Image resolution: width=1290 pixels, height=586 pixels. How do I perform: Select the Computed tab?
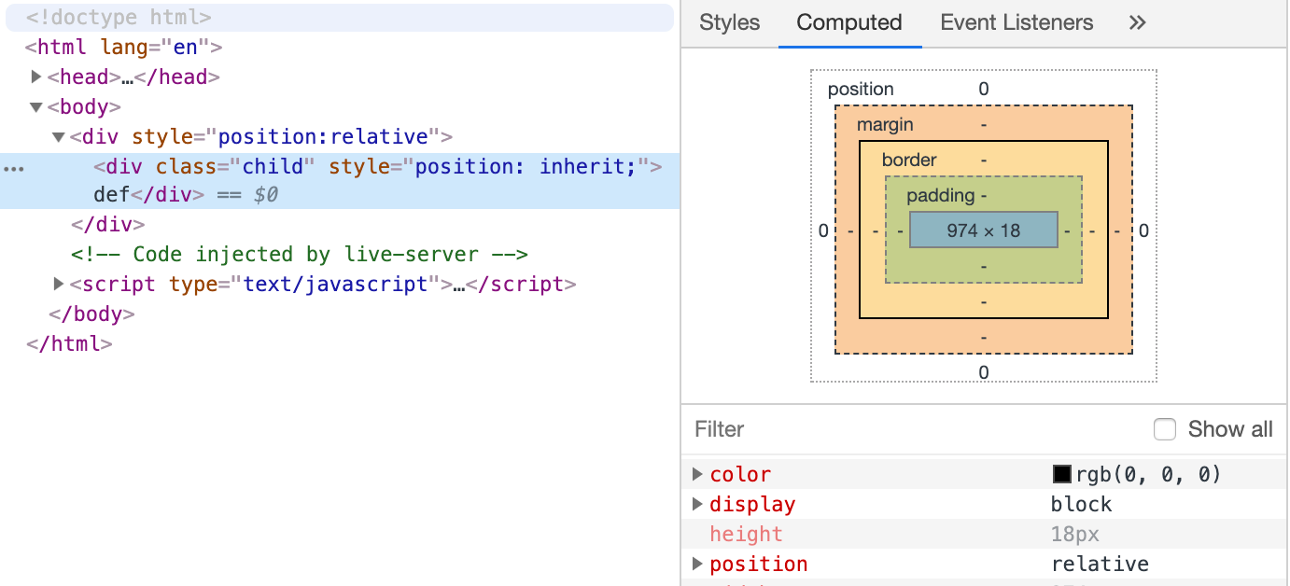pyautogui.click(x=848, y=23)
